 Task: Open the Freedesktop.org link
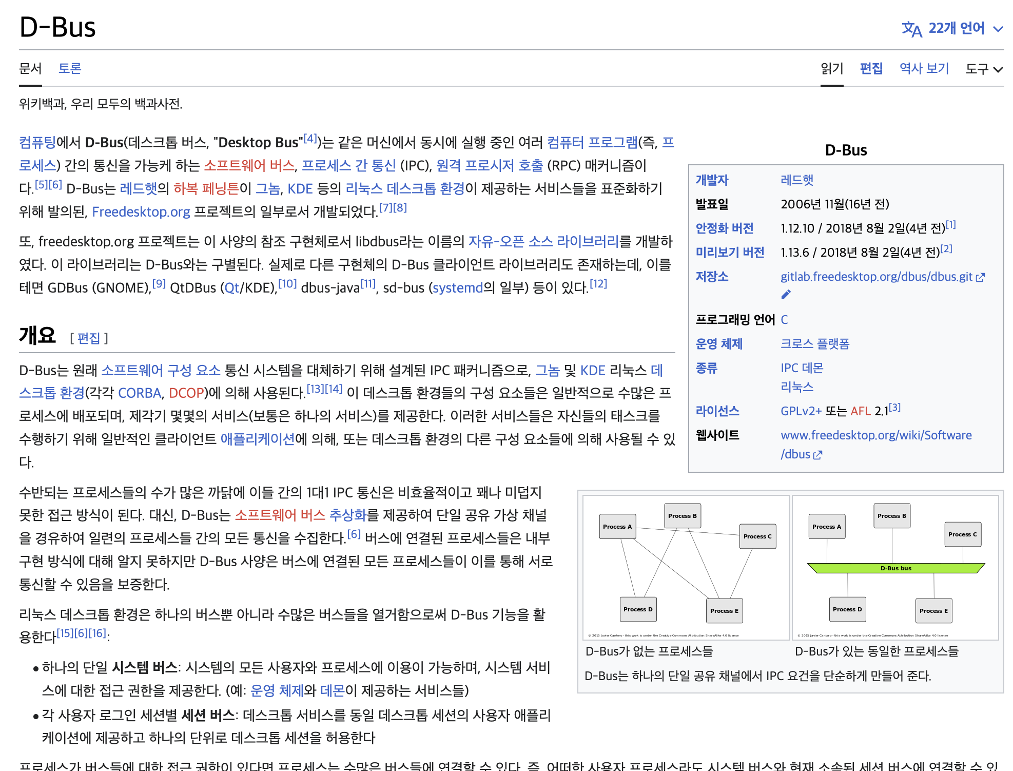coord(141,211)
